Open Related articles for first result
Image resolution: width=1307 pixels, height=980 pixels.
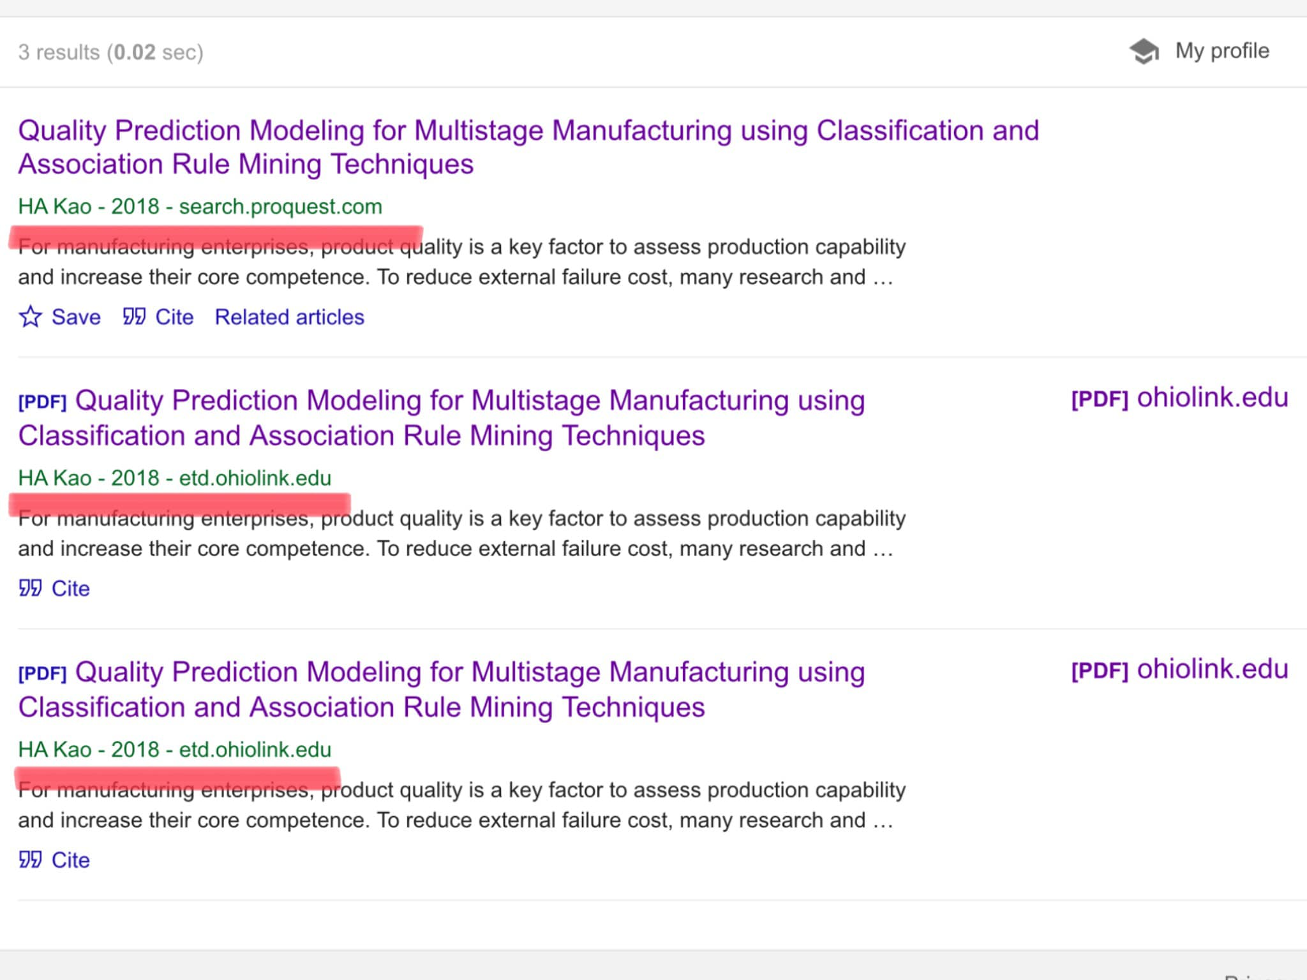(289, 317)
